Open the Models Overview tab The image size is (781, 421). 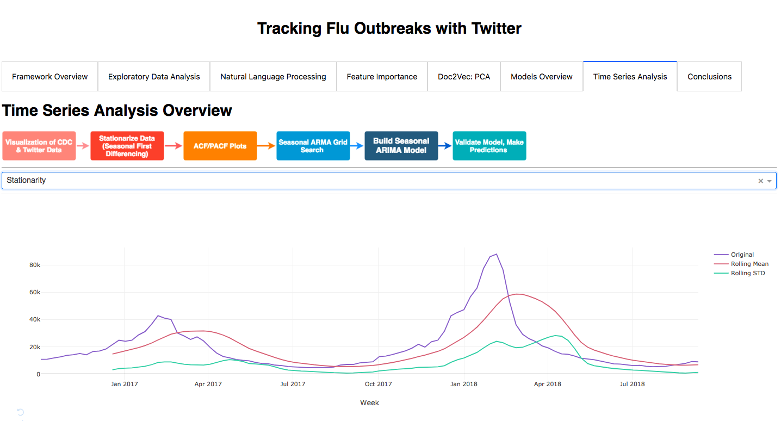(x=542, y=77)
